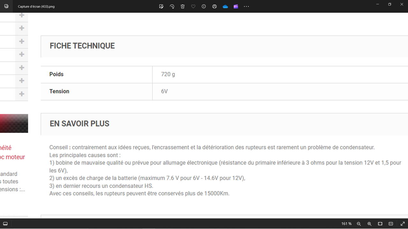
Task: Mark the photo as favorite with heart icon
Action: click(193, 6)
